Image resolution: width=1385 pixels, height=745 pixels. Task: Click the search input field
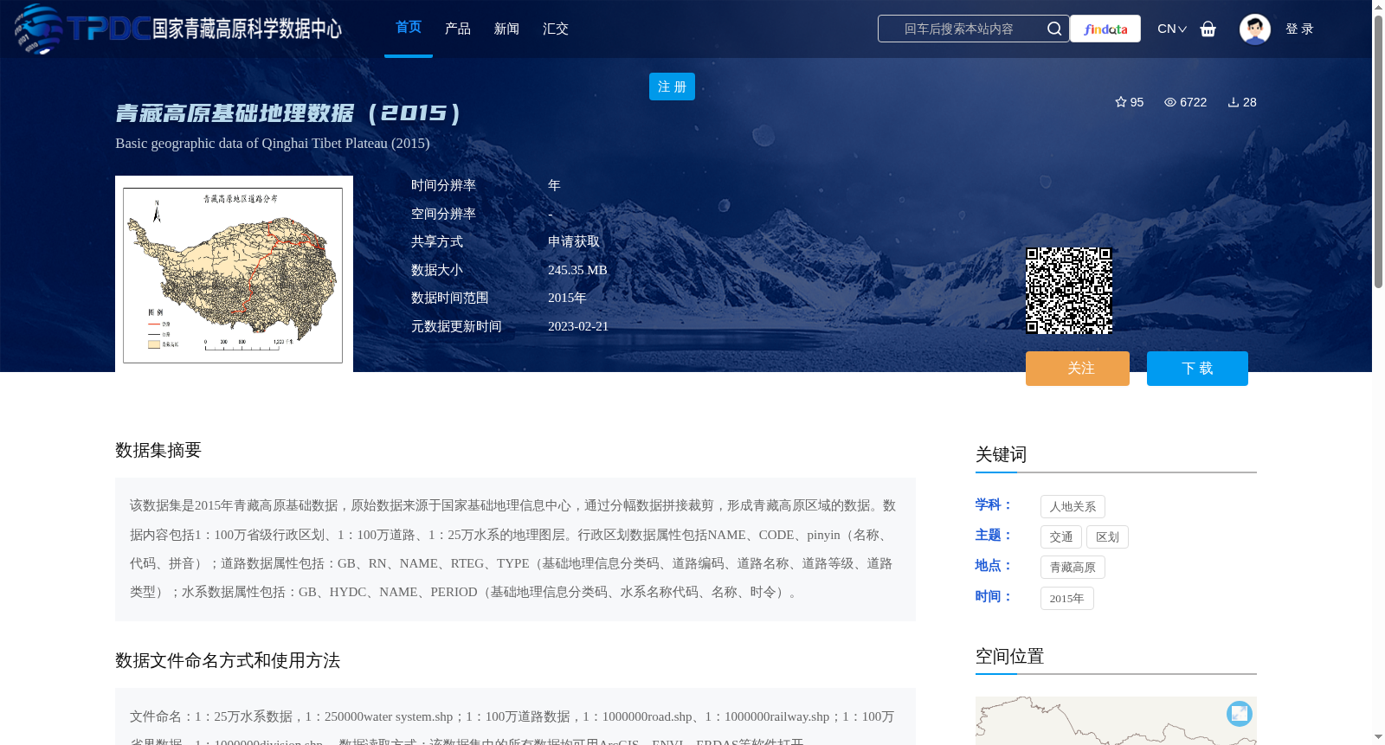[961, 29]
